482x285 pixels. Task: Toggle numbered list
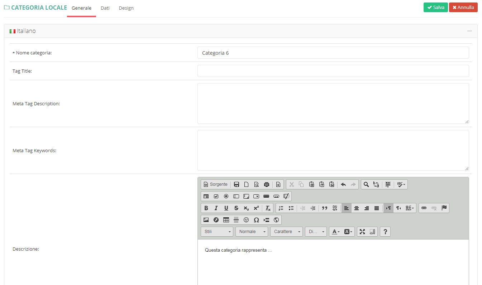[281, 208]
